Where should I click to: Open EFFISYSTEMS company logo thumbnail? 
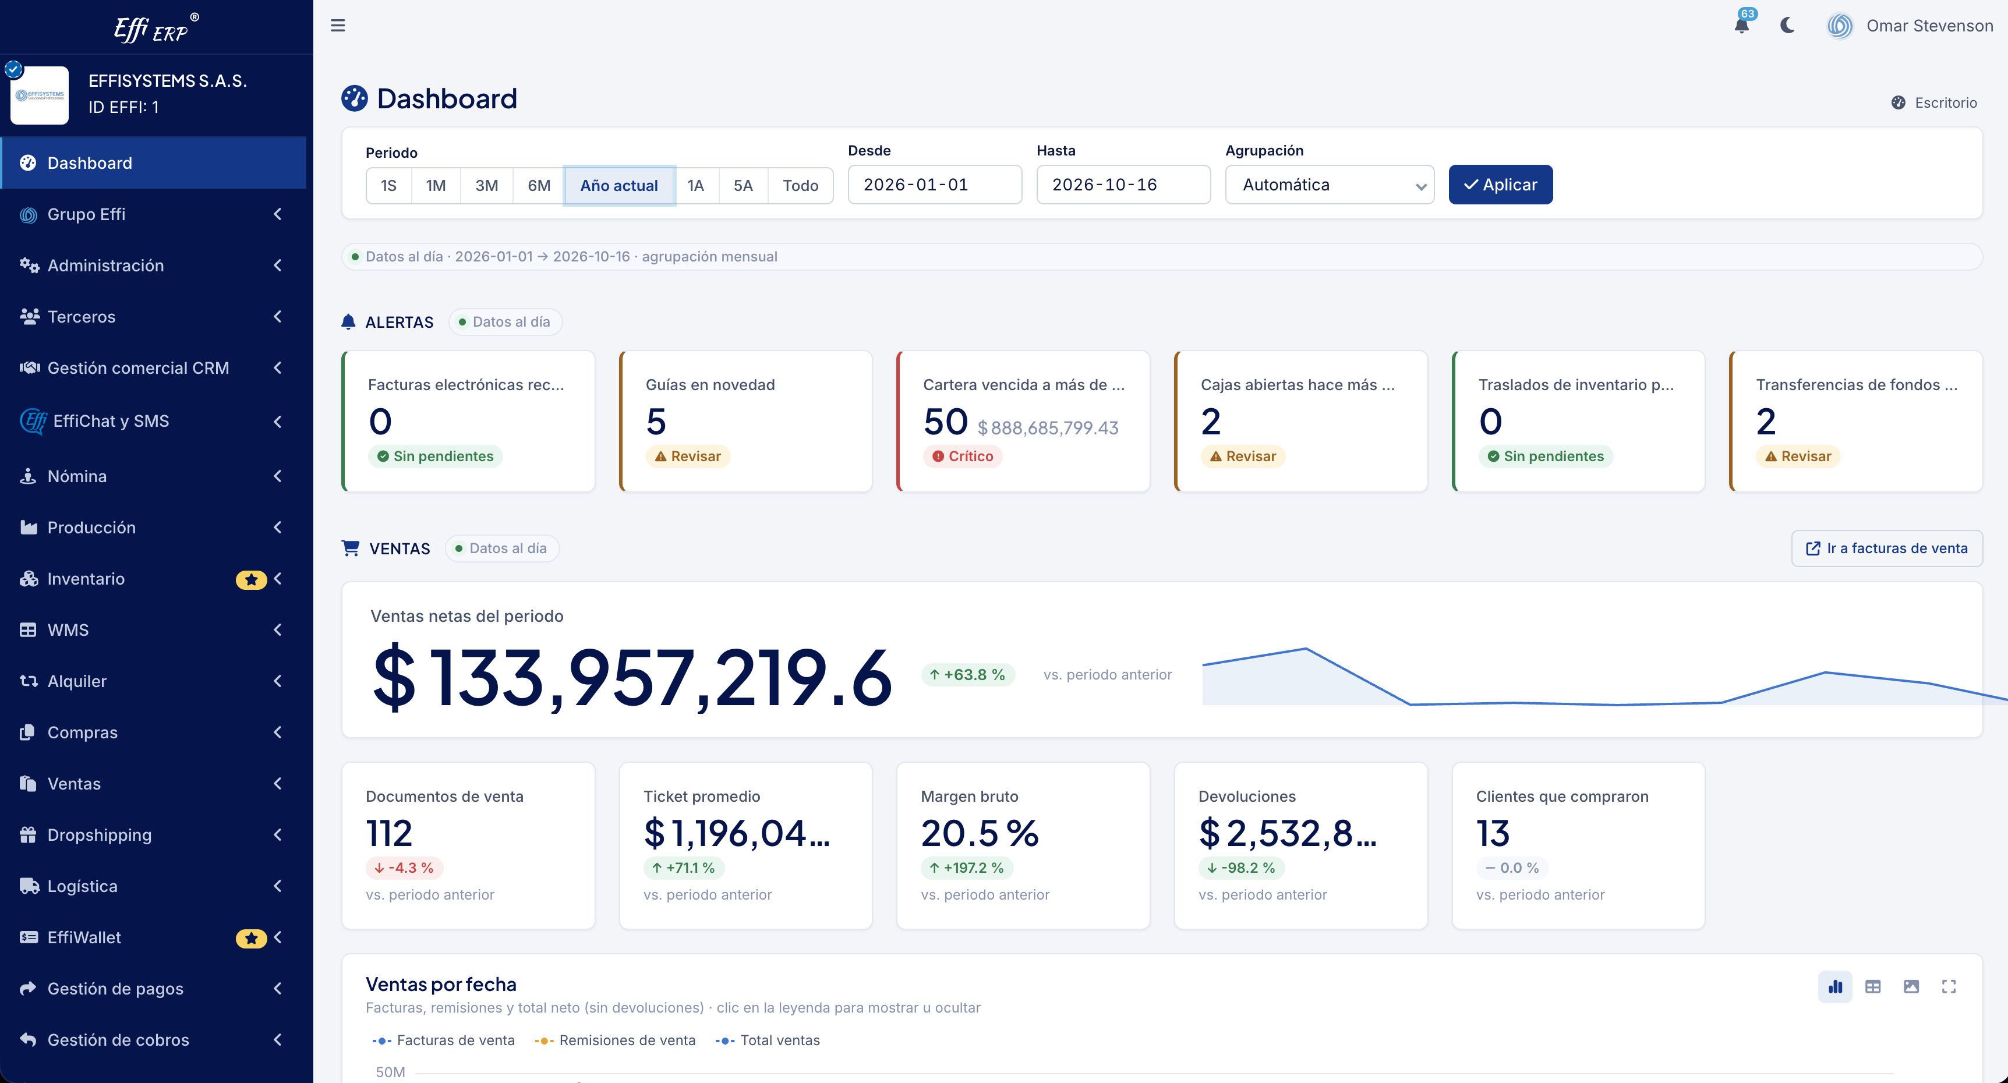[40, 95]
